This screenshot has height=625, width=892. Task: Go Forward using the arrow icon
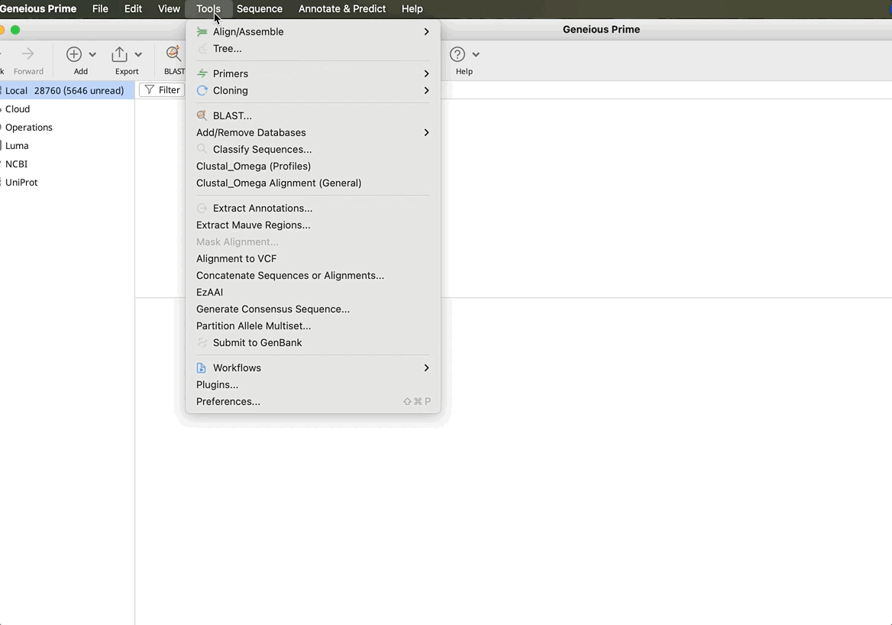(x=27, y=54)
